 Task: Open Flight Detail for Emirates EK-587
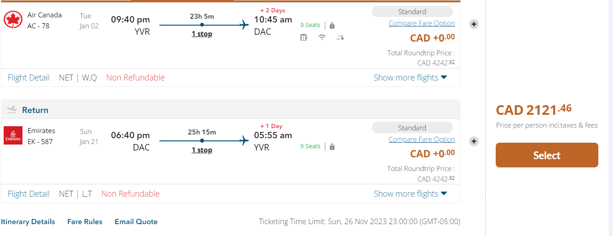click(28, 194)
